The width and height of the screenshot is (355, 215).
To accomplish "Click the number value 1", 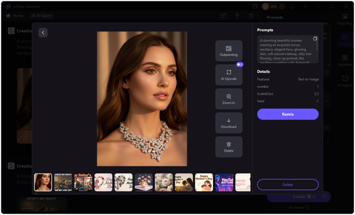I will pyautogui.click(x=318, y=86).
